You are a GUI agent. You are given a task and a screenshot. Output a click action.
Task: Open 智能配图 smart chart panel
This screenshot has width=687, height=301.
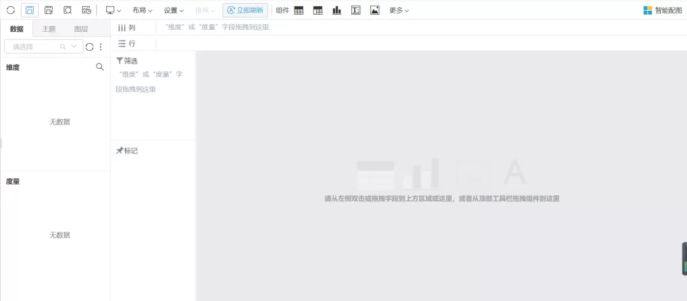(662, 11)
